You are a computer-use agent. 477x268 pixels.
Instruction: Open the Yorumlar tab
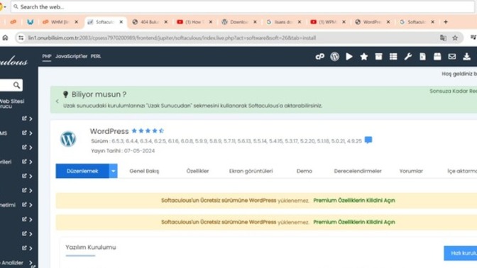[x=411, y=171]
